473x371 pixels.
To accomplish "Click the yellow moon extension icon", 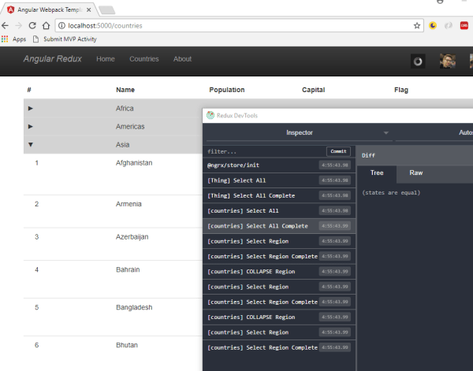I will (x=433, y=25).
